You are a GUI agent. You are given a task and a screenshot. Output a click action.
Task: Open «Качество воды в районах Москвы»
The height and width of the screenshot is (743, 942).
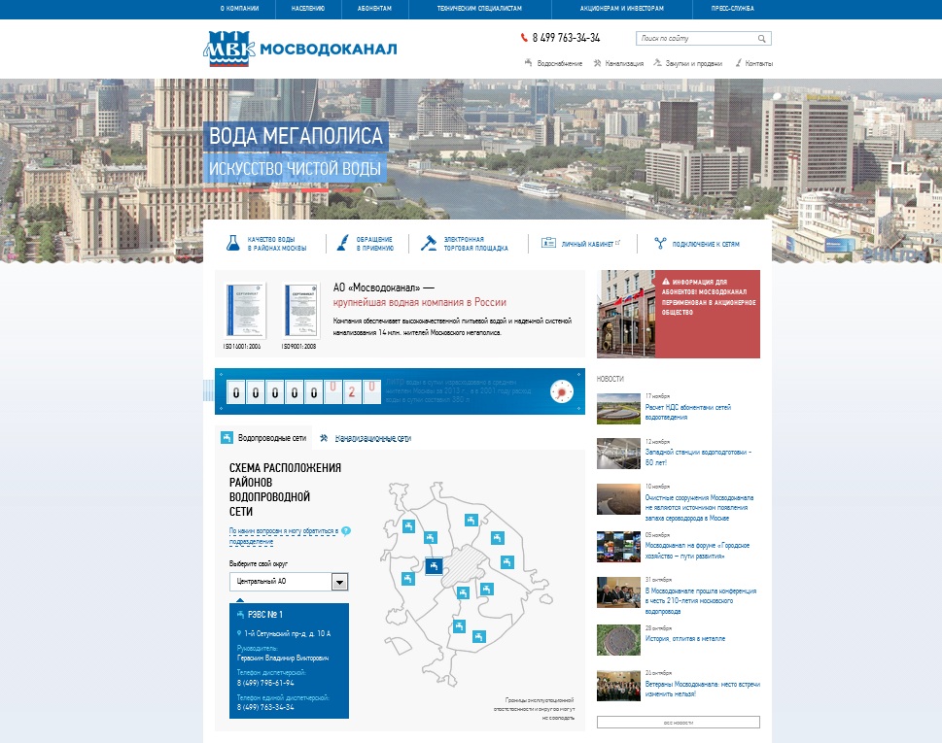pos(276,243)
